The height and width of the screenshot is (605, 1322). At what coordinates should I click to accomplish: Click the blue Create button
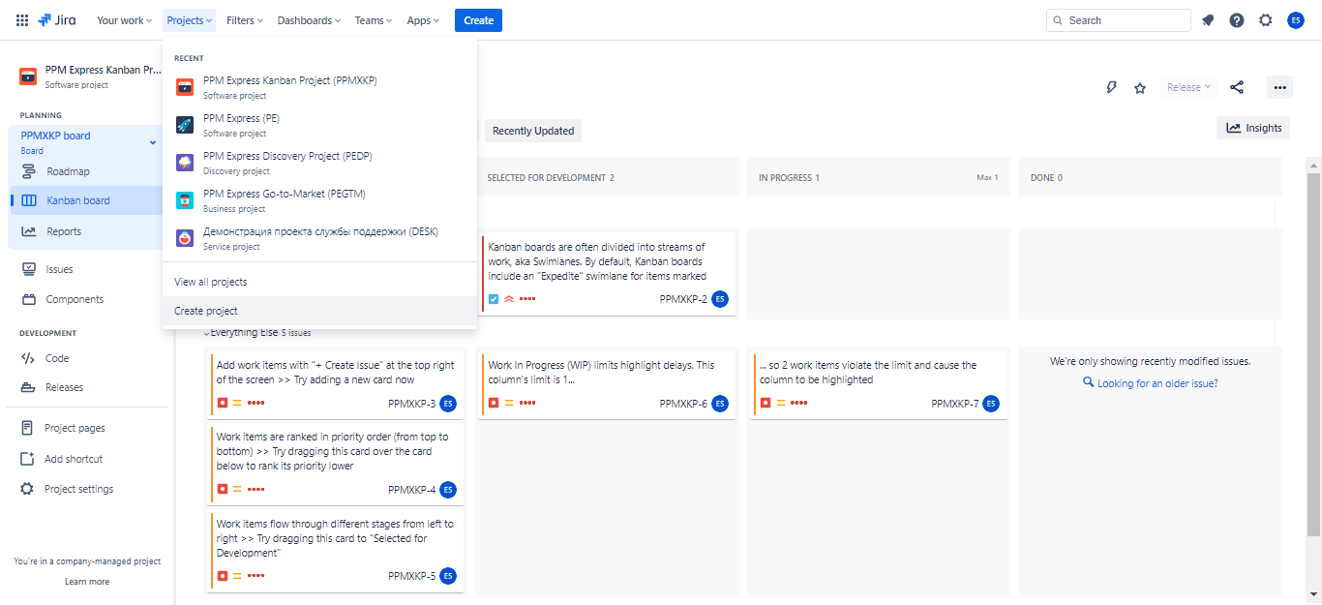tap(478, 20)
